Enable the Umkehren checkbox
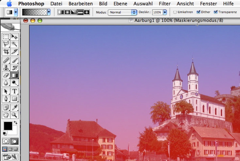The image size is (240, 161). 175,12
